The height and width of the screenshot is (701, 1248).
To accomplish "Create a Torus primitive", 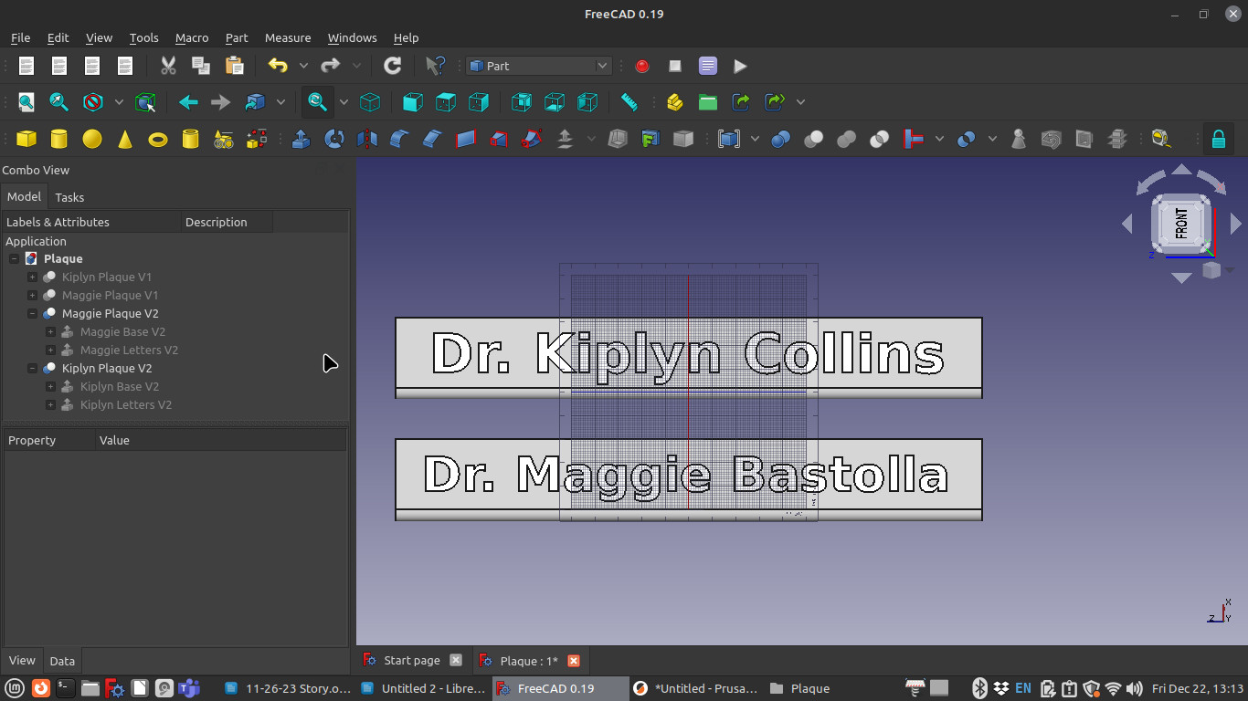I will tap(158, 139).
